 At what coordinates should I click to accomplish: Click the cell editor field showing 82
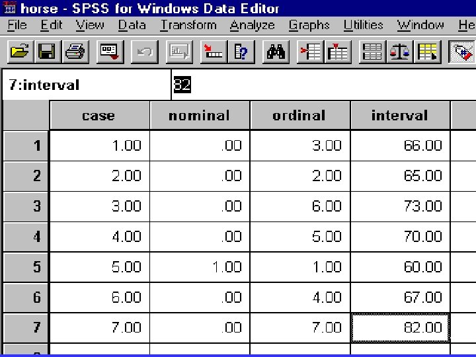tap(323, 85)
